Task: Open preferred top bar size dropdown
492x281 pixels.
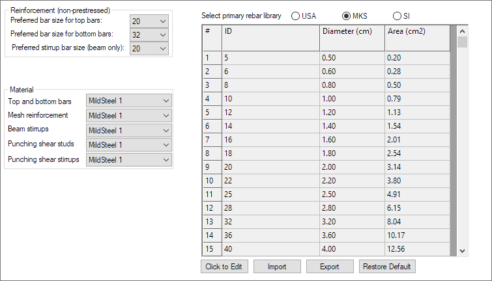Action: point(149,21)
